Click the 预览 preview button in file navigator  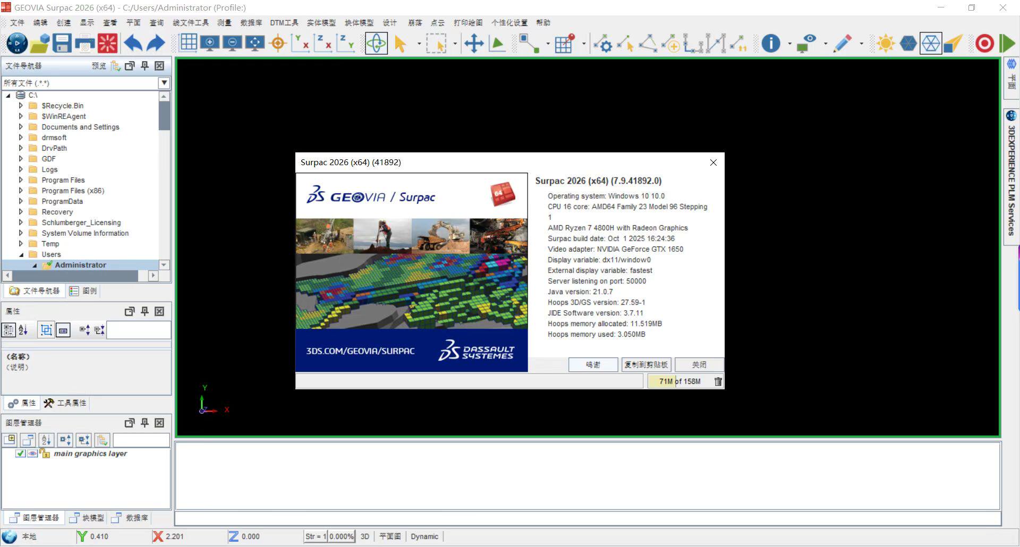[99, 66]
